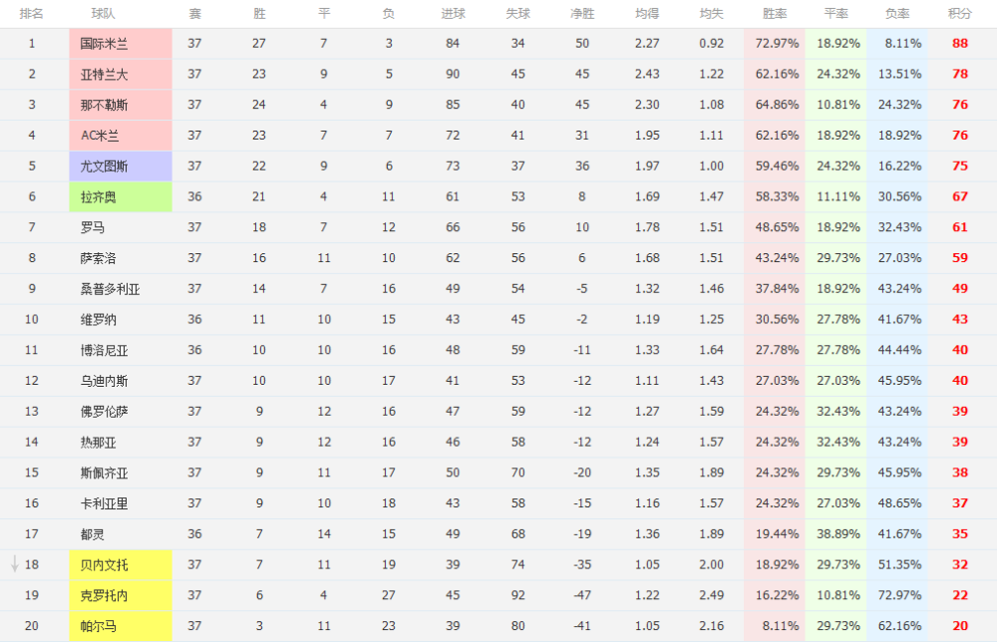Screen dimensions: 997x643
Task: Open team link 克罗托内
Action: tap(105, 596)
